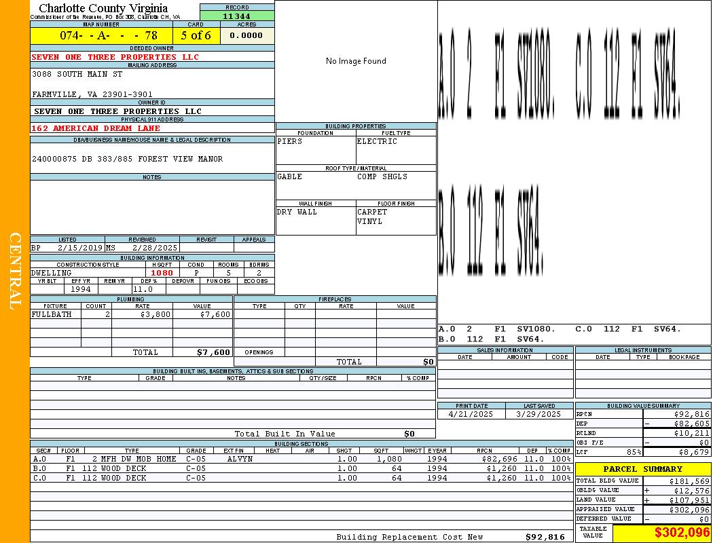Click land value $107,951
The image size is (713, 543).
689,500
